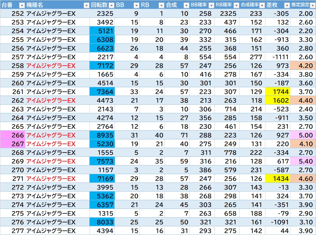
Task: Select the yellow 1434 差枚 cell
Action: point(277,178)
